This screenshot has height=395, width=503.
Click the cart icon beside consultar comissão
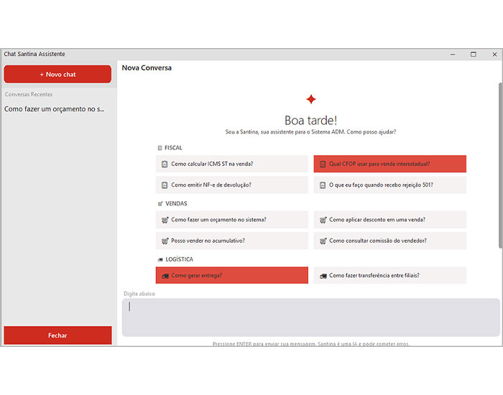[323, 241]
